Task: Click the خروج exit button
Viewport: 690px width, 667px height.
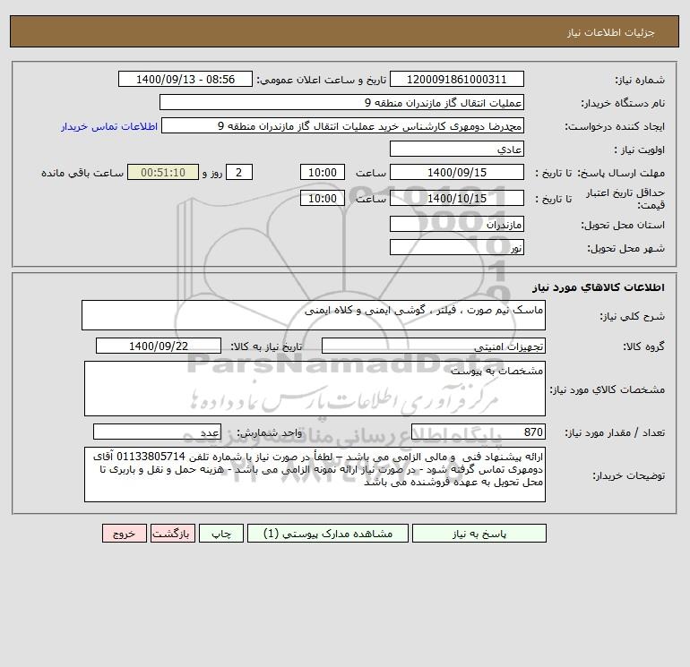Action: coord(125,534)
